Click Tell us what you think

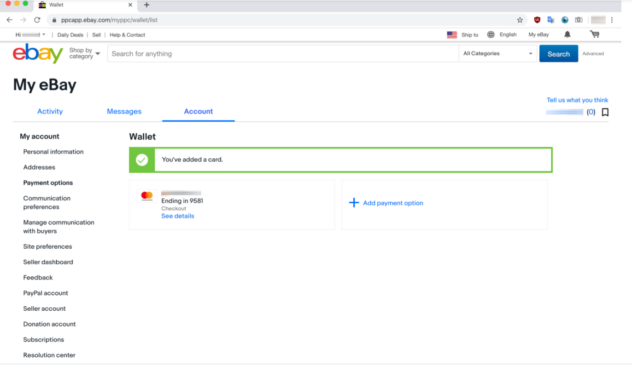(578, 100)
